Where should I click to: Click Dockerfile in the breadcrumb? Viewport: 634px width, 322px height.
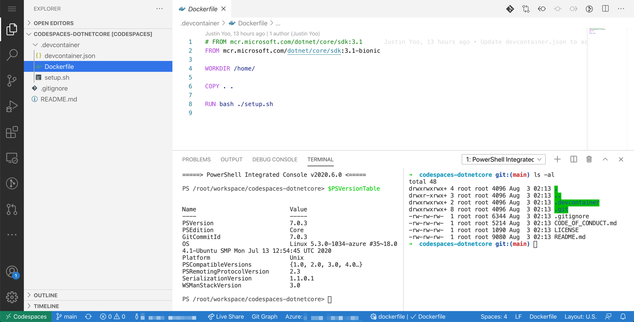(x=253, y=23)
